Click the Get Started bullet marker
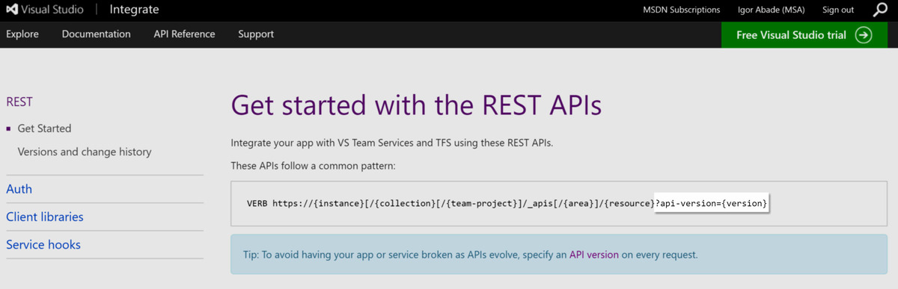The image size is (898, 289). coord(8,128)
